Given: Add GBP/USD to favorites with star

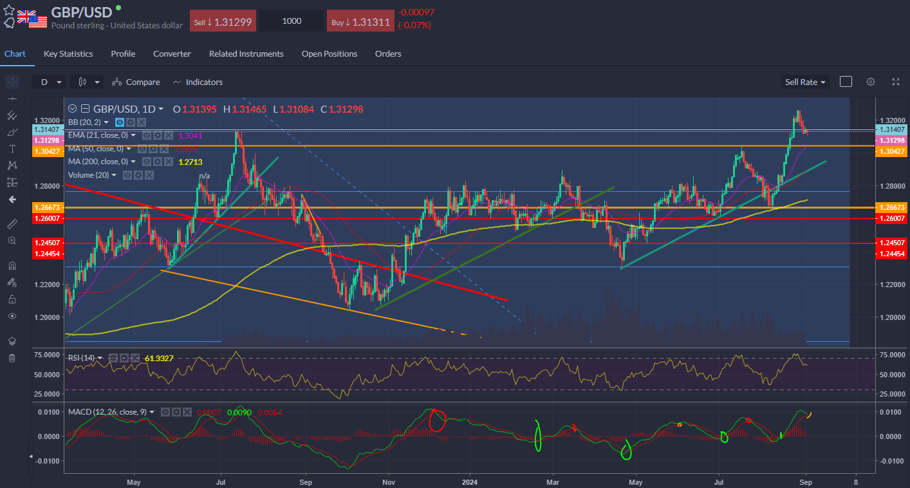Looking at the screenshot, I should pyautogui.click(x=9, y=10).
